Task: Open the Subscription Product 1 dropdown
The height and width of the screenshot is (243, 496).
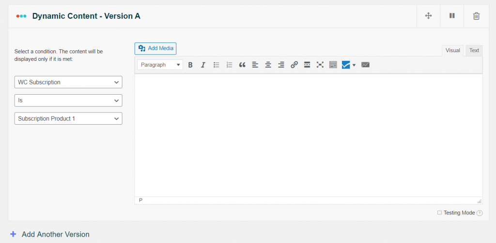Action: pos(68,119)
